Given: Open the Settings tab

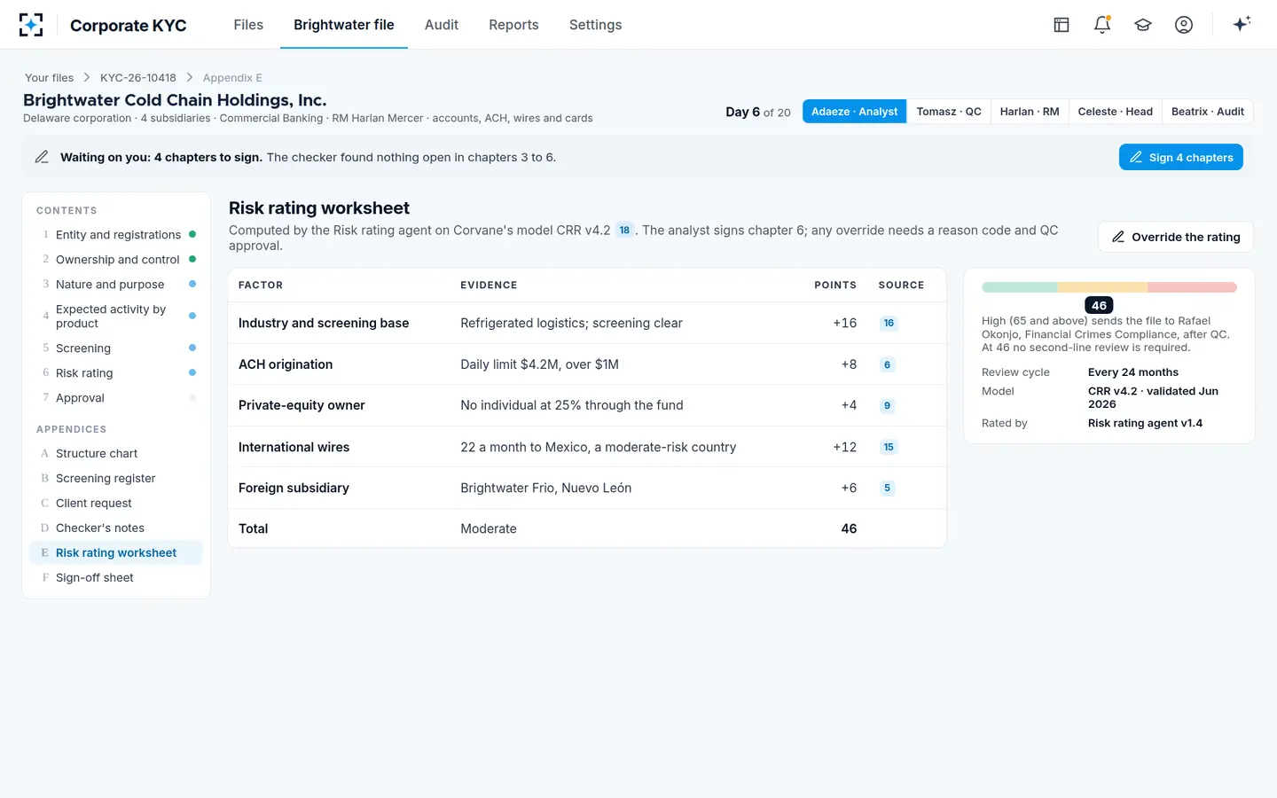Looking at the screenshot, I should [x=595, y=25].
